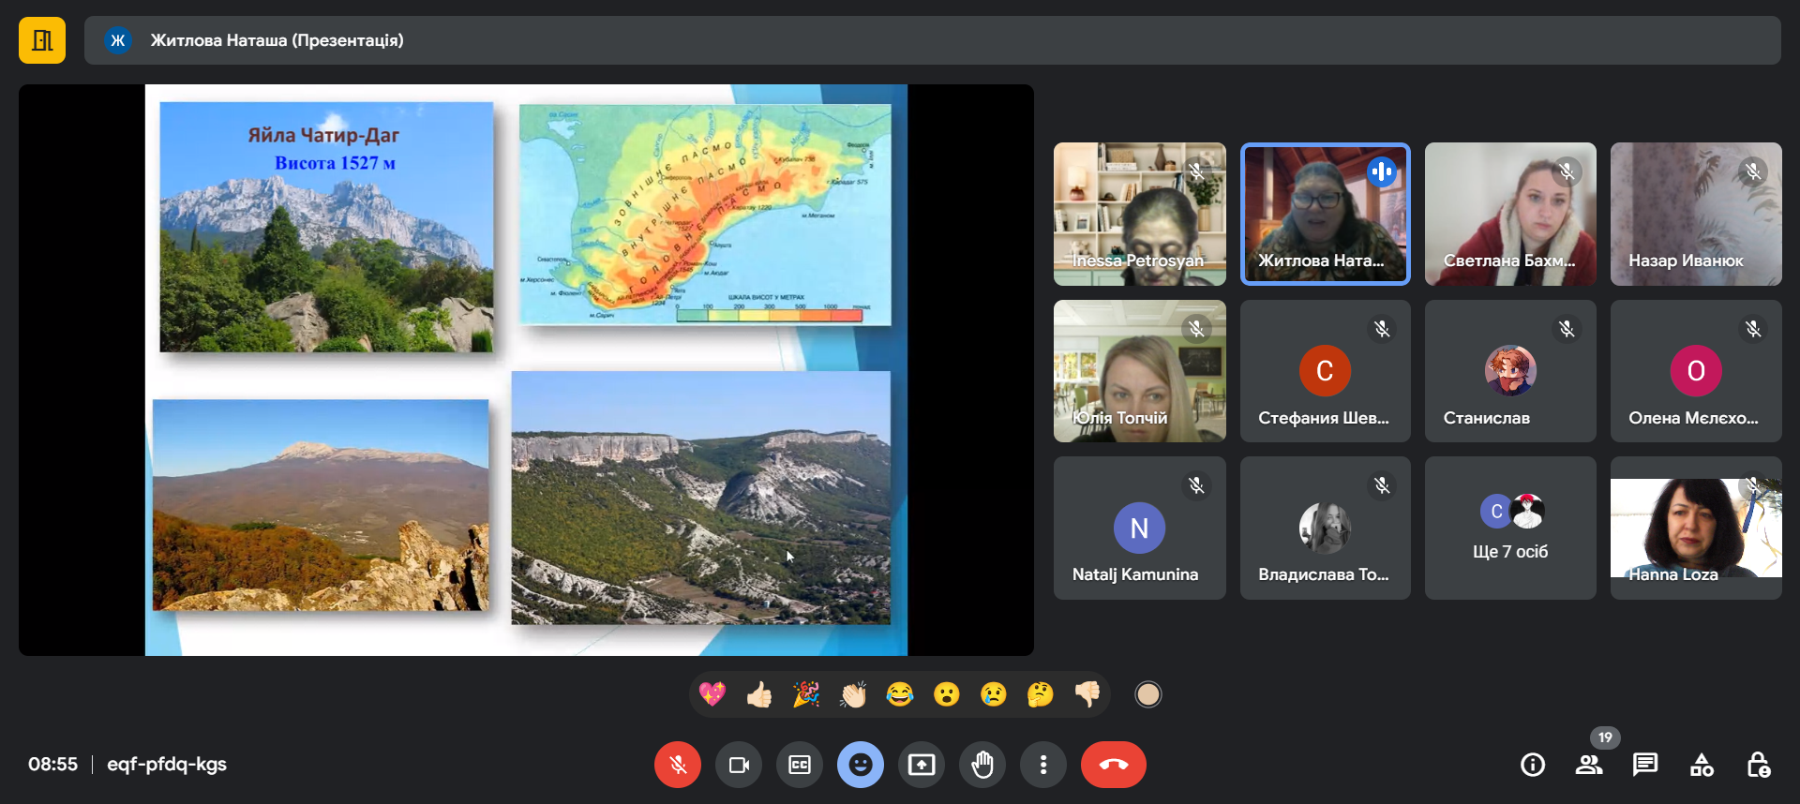Click the yellow door icon at top-left
This screenshot has height=804, width=1800.
pyautogui.click(x=42, y=40)
